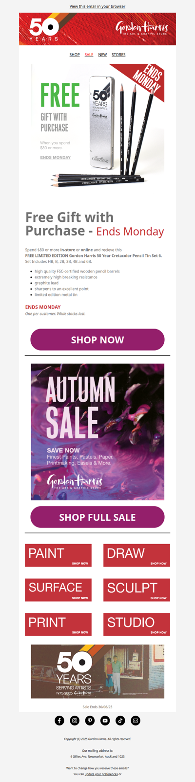Open the YouTube social icon
This screenshot has width=195, height=782.
click(105, 720)
